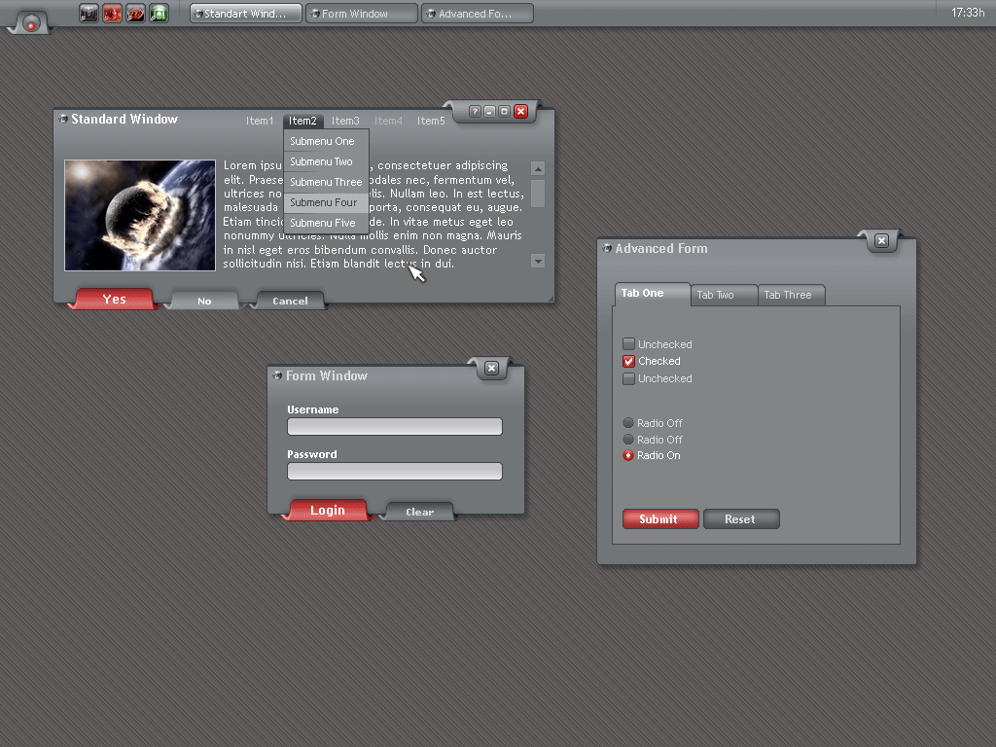
Task: Click the Advanced Form title bar icon
Action: point(607,249)
